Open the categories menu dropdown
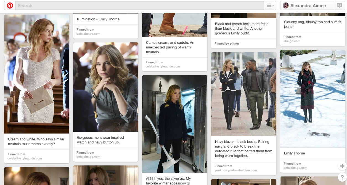Screen dimensions: 347x185 (270, 6)
